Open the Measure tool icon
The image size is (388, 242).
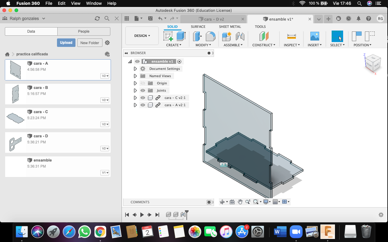pyautogui.click(x=292, y=36)
